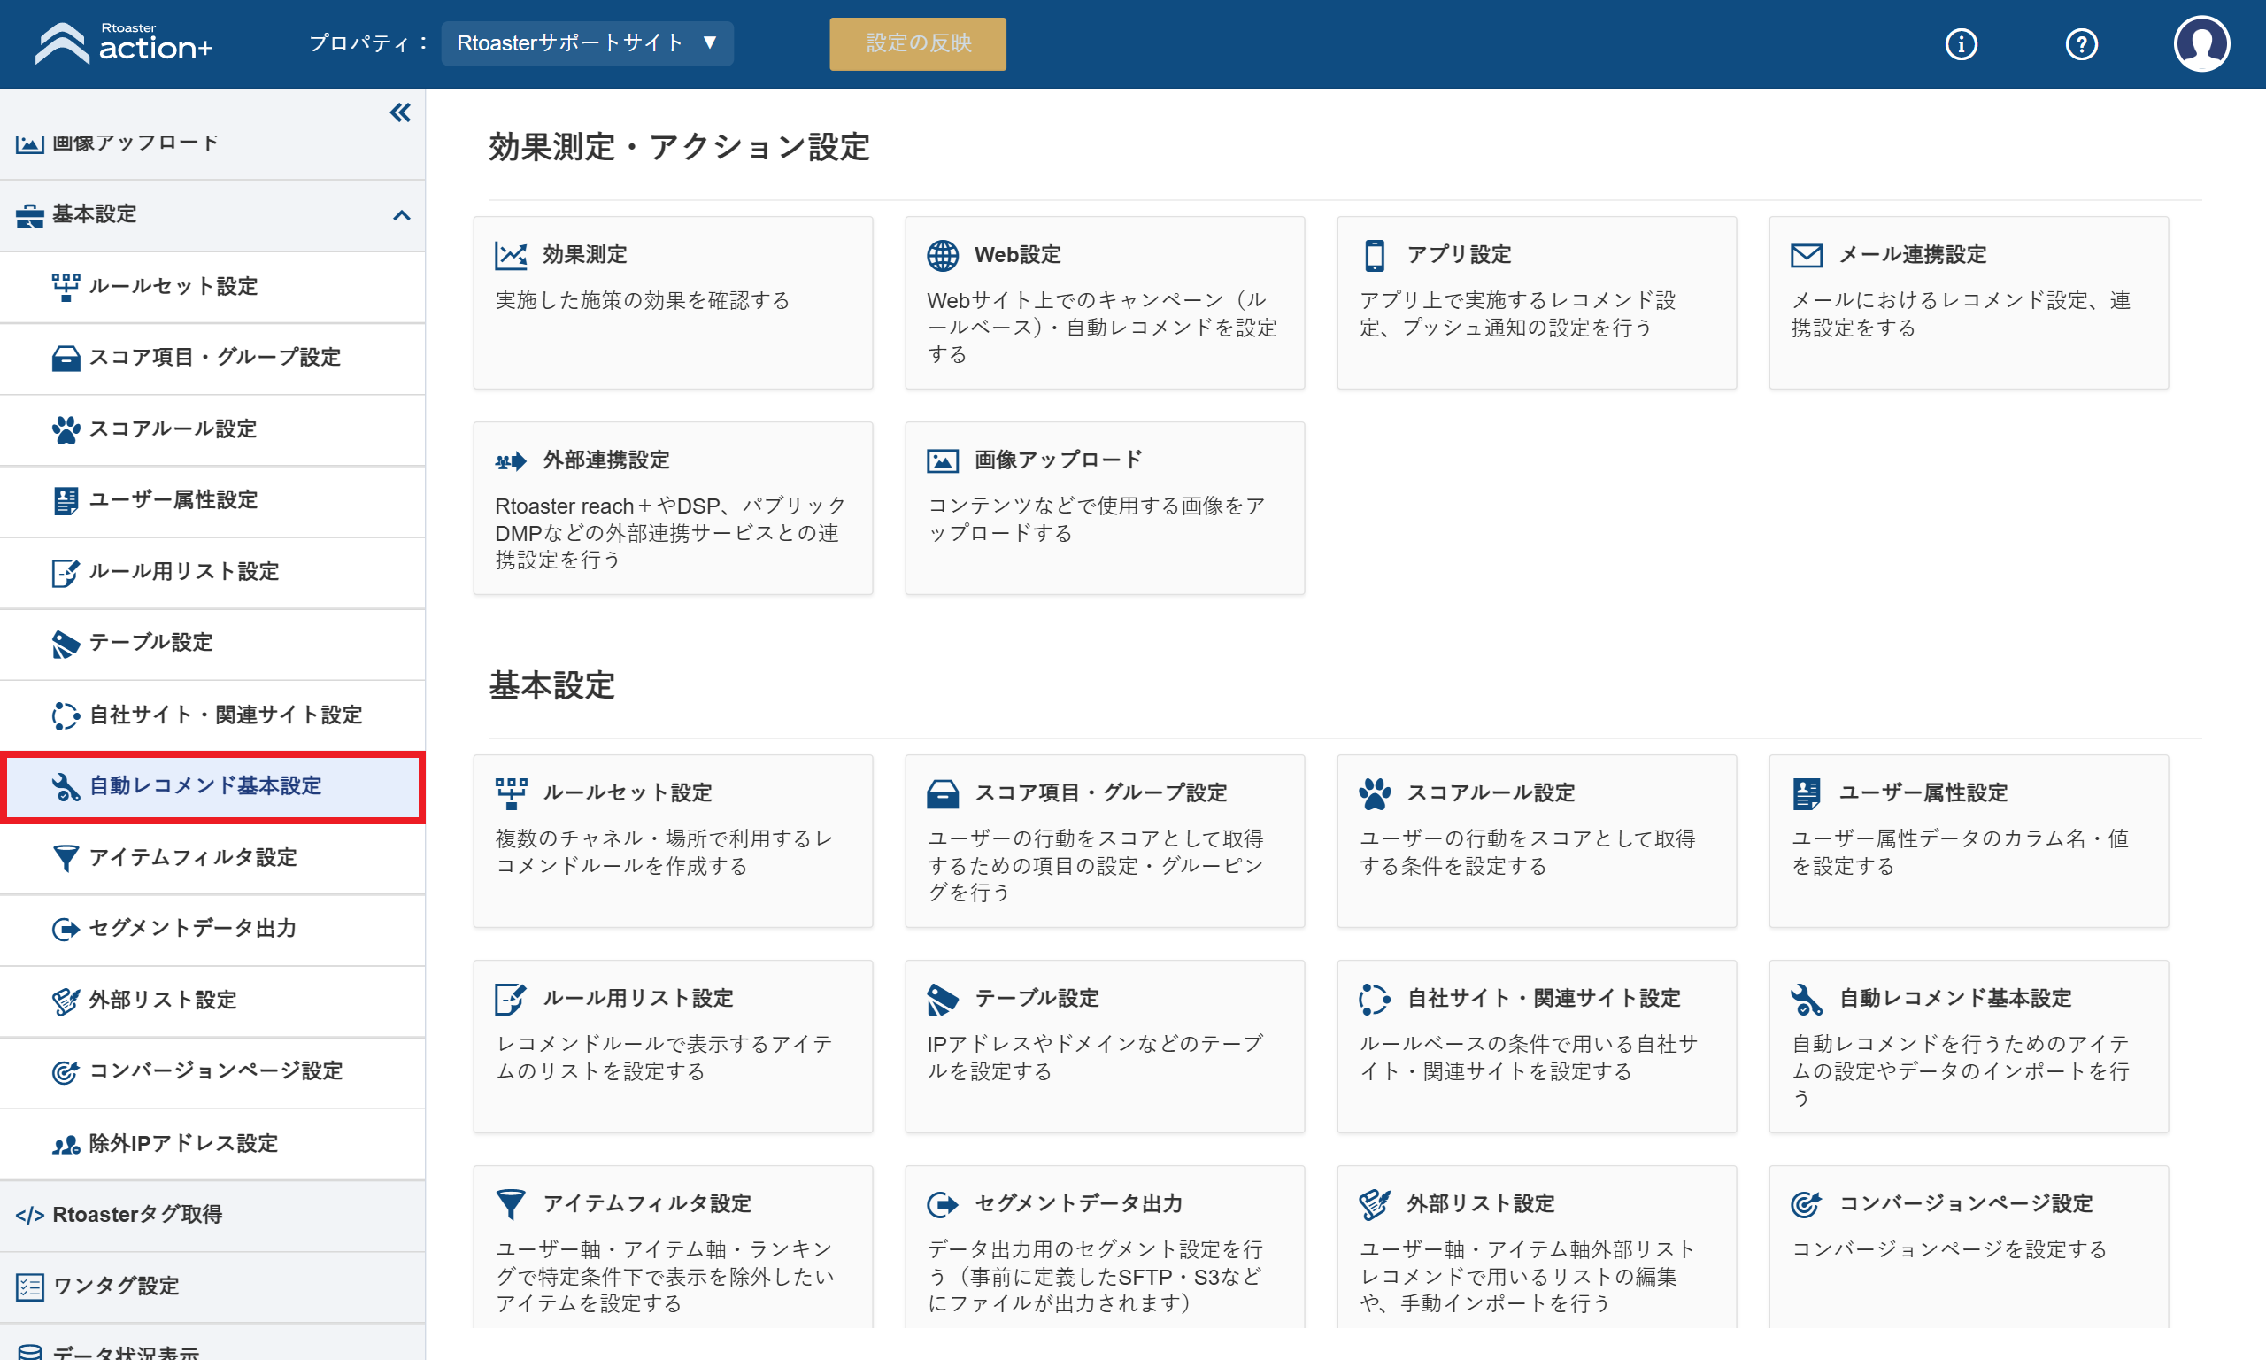2266x1360 pixels.
Task: Click the プロパティ： label in header
Action: pyautogui.click(x=369, y=43)
